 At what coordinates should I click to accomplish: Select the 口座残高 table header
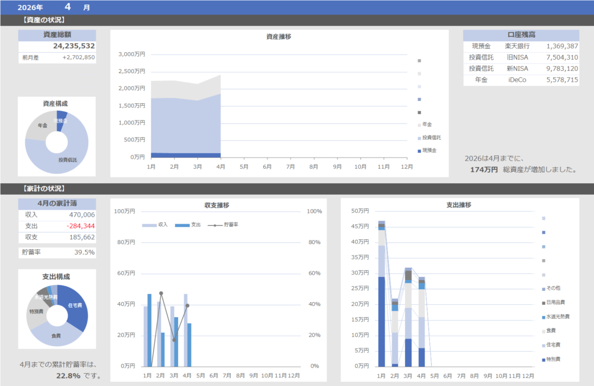[521, 35]
